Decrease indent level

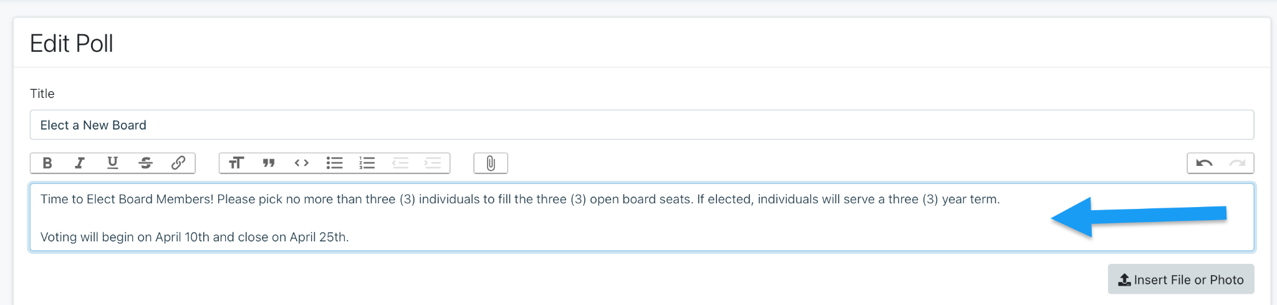coord(400,163)
